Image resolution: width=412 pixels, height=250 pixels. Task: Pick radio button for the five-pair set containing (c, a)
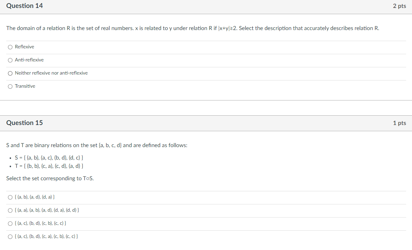click(10, 237)
